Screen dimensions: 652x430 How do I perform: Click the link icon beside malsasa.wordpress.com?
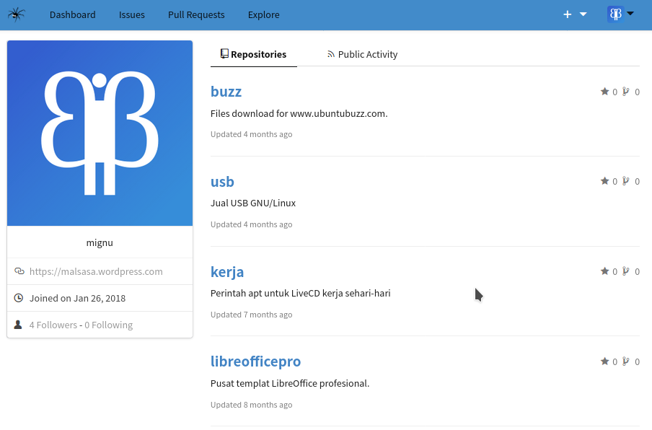18,271
